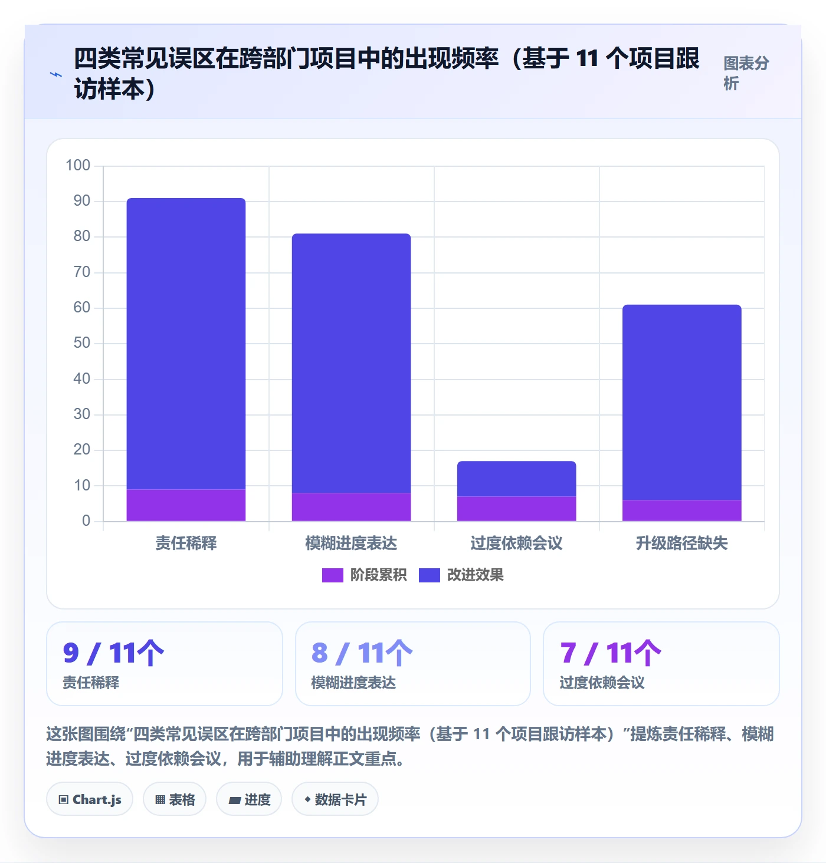Open the Chart.js tag chip

point(90,799)
